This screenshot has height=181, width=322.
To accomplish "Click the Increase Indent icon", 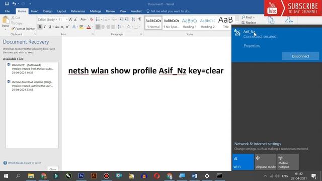I will point(126,19).
